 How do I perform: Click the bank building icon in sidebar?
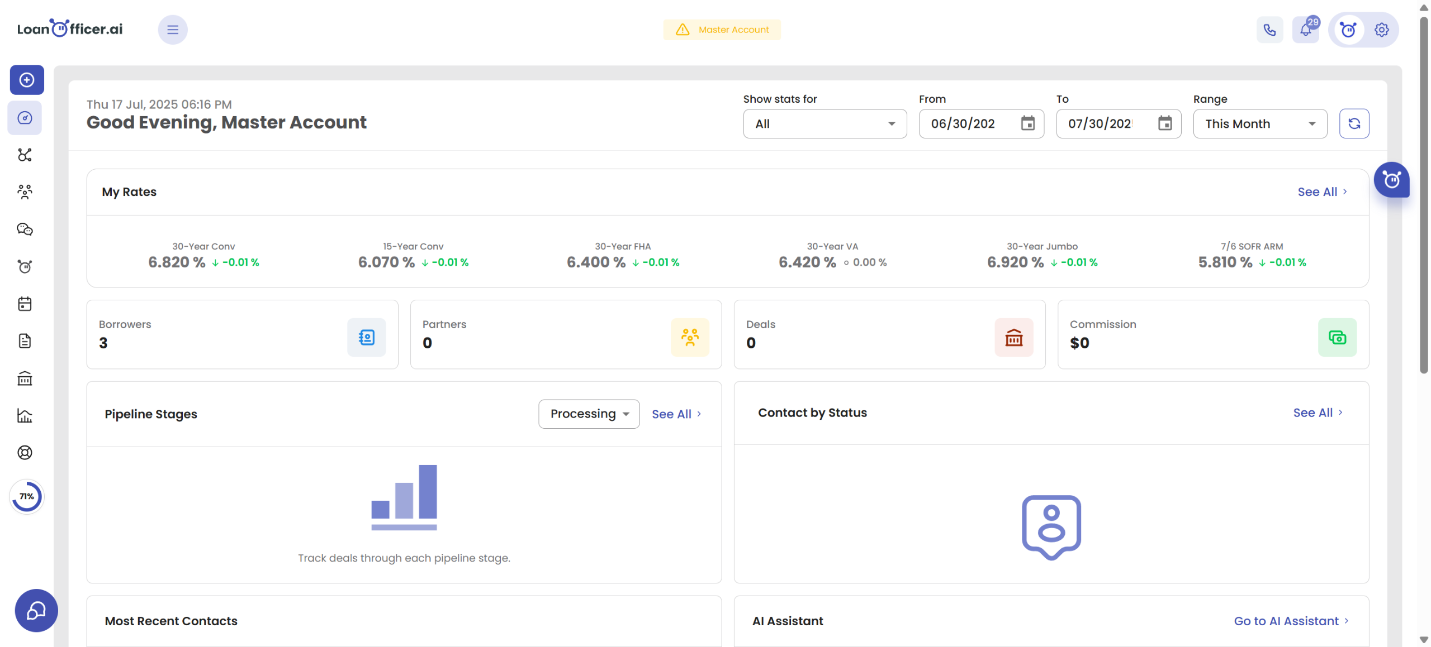click(25, 378)
